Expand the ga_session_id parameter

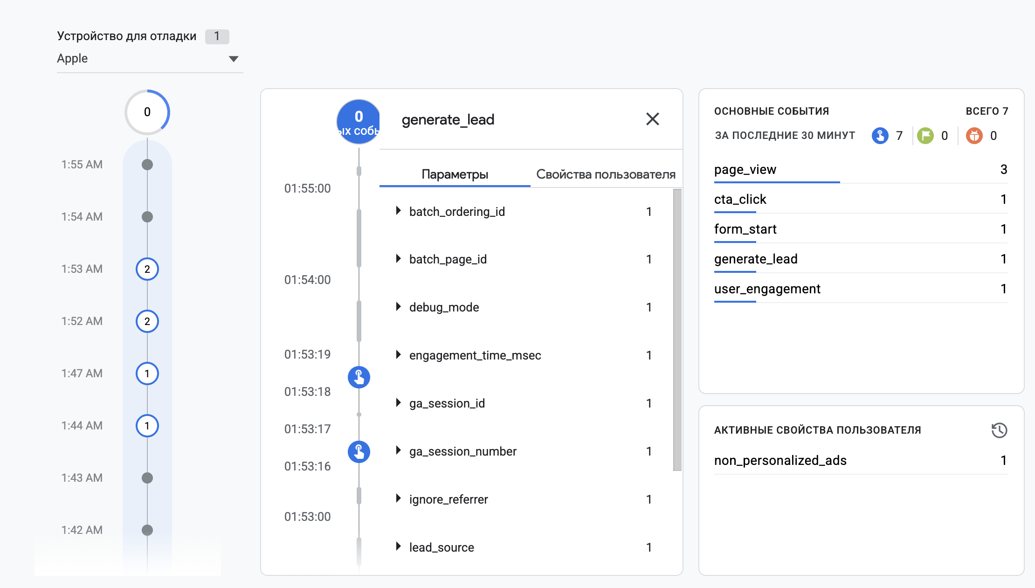tap(398, 402)
